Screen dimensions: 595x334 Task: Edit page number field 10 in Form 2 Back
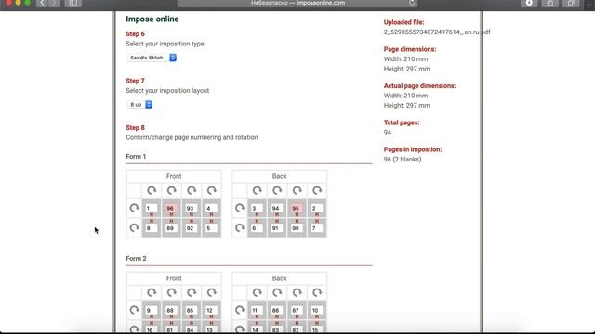pyautogui.click(x=316, y=310)
